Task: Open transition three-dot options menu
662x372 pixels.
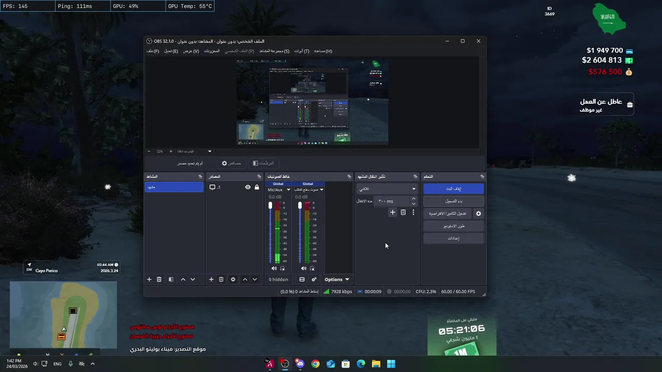Action: pos(413,212)
